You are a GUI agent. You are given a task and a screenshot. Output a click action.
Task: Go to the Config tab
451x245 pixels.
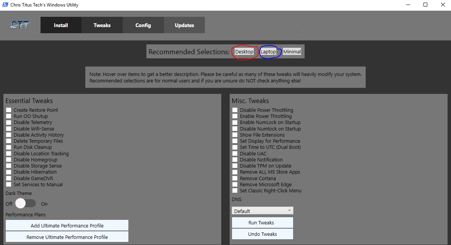[143, 25]
